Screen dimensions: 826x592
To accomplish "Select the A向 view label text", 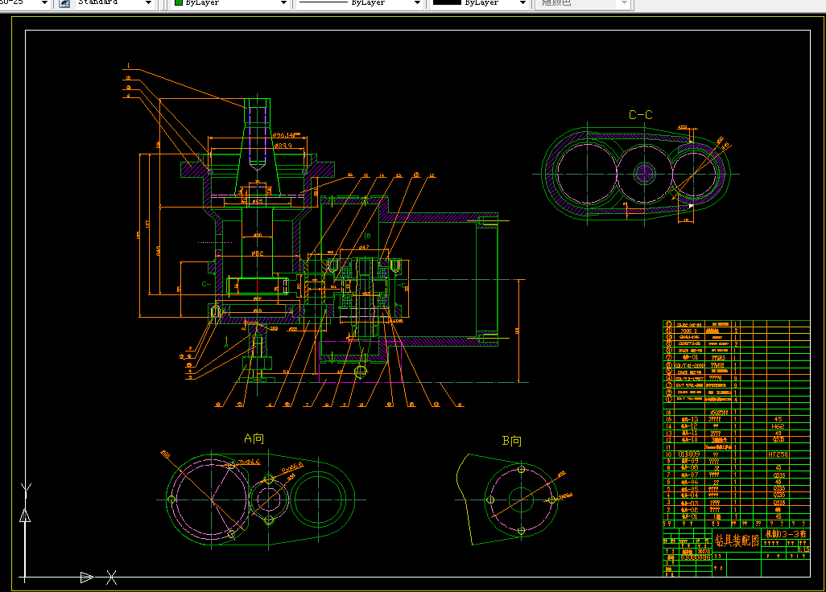I will [x=254, y=438].
